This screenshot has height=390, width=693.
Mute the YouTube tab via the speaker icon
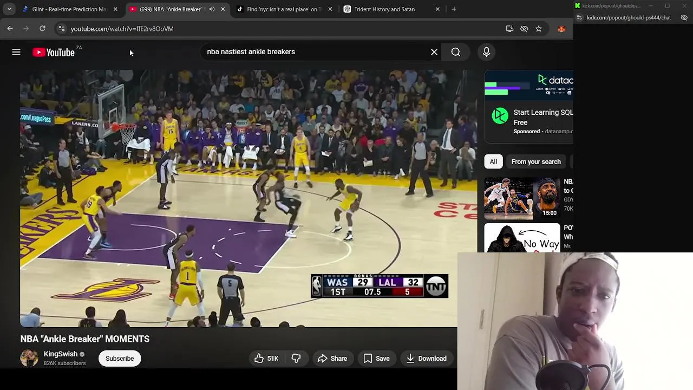click(x=212, y=9)
